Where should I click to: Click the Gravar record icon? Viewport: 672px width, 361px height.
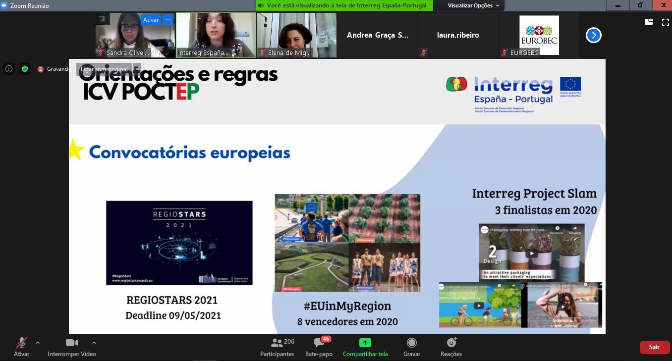[411, 347]
